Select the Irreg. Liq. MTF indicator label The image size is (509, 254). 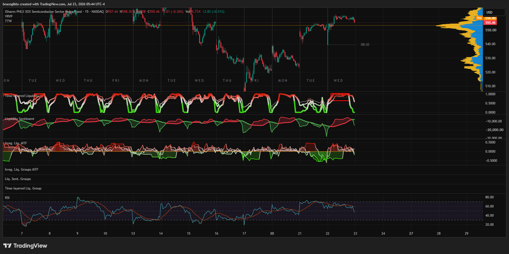click(16, 143)
